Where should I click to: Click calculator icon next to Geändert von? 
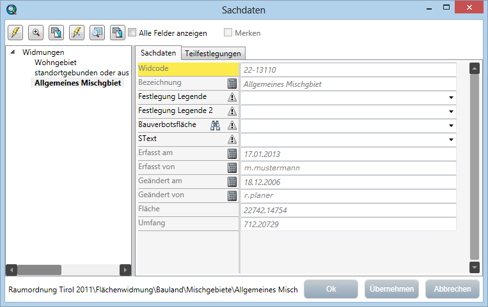pyautogui.click(x=232, y=196)
